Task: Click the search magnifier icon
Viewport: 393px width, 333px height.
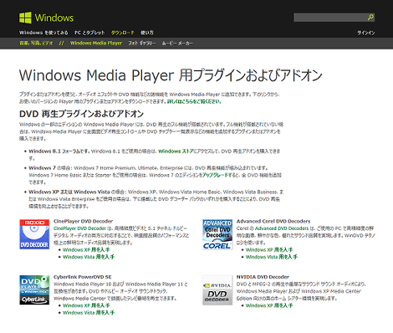Action: coord(370,18)
